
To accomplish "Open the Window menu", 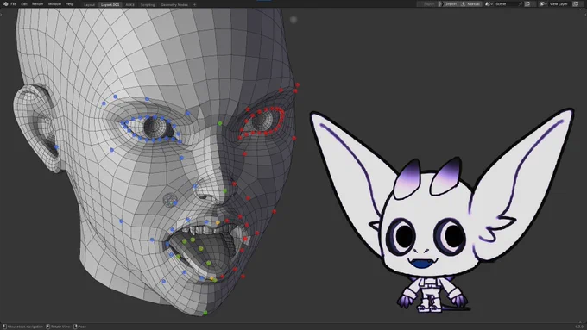I will coord(54,4).
